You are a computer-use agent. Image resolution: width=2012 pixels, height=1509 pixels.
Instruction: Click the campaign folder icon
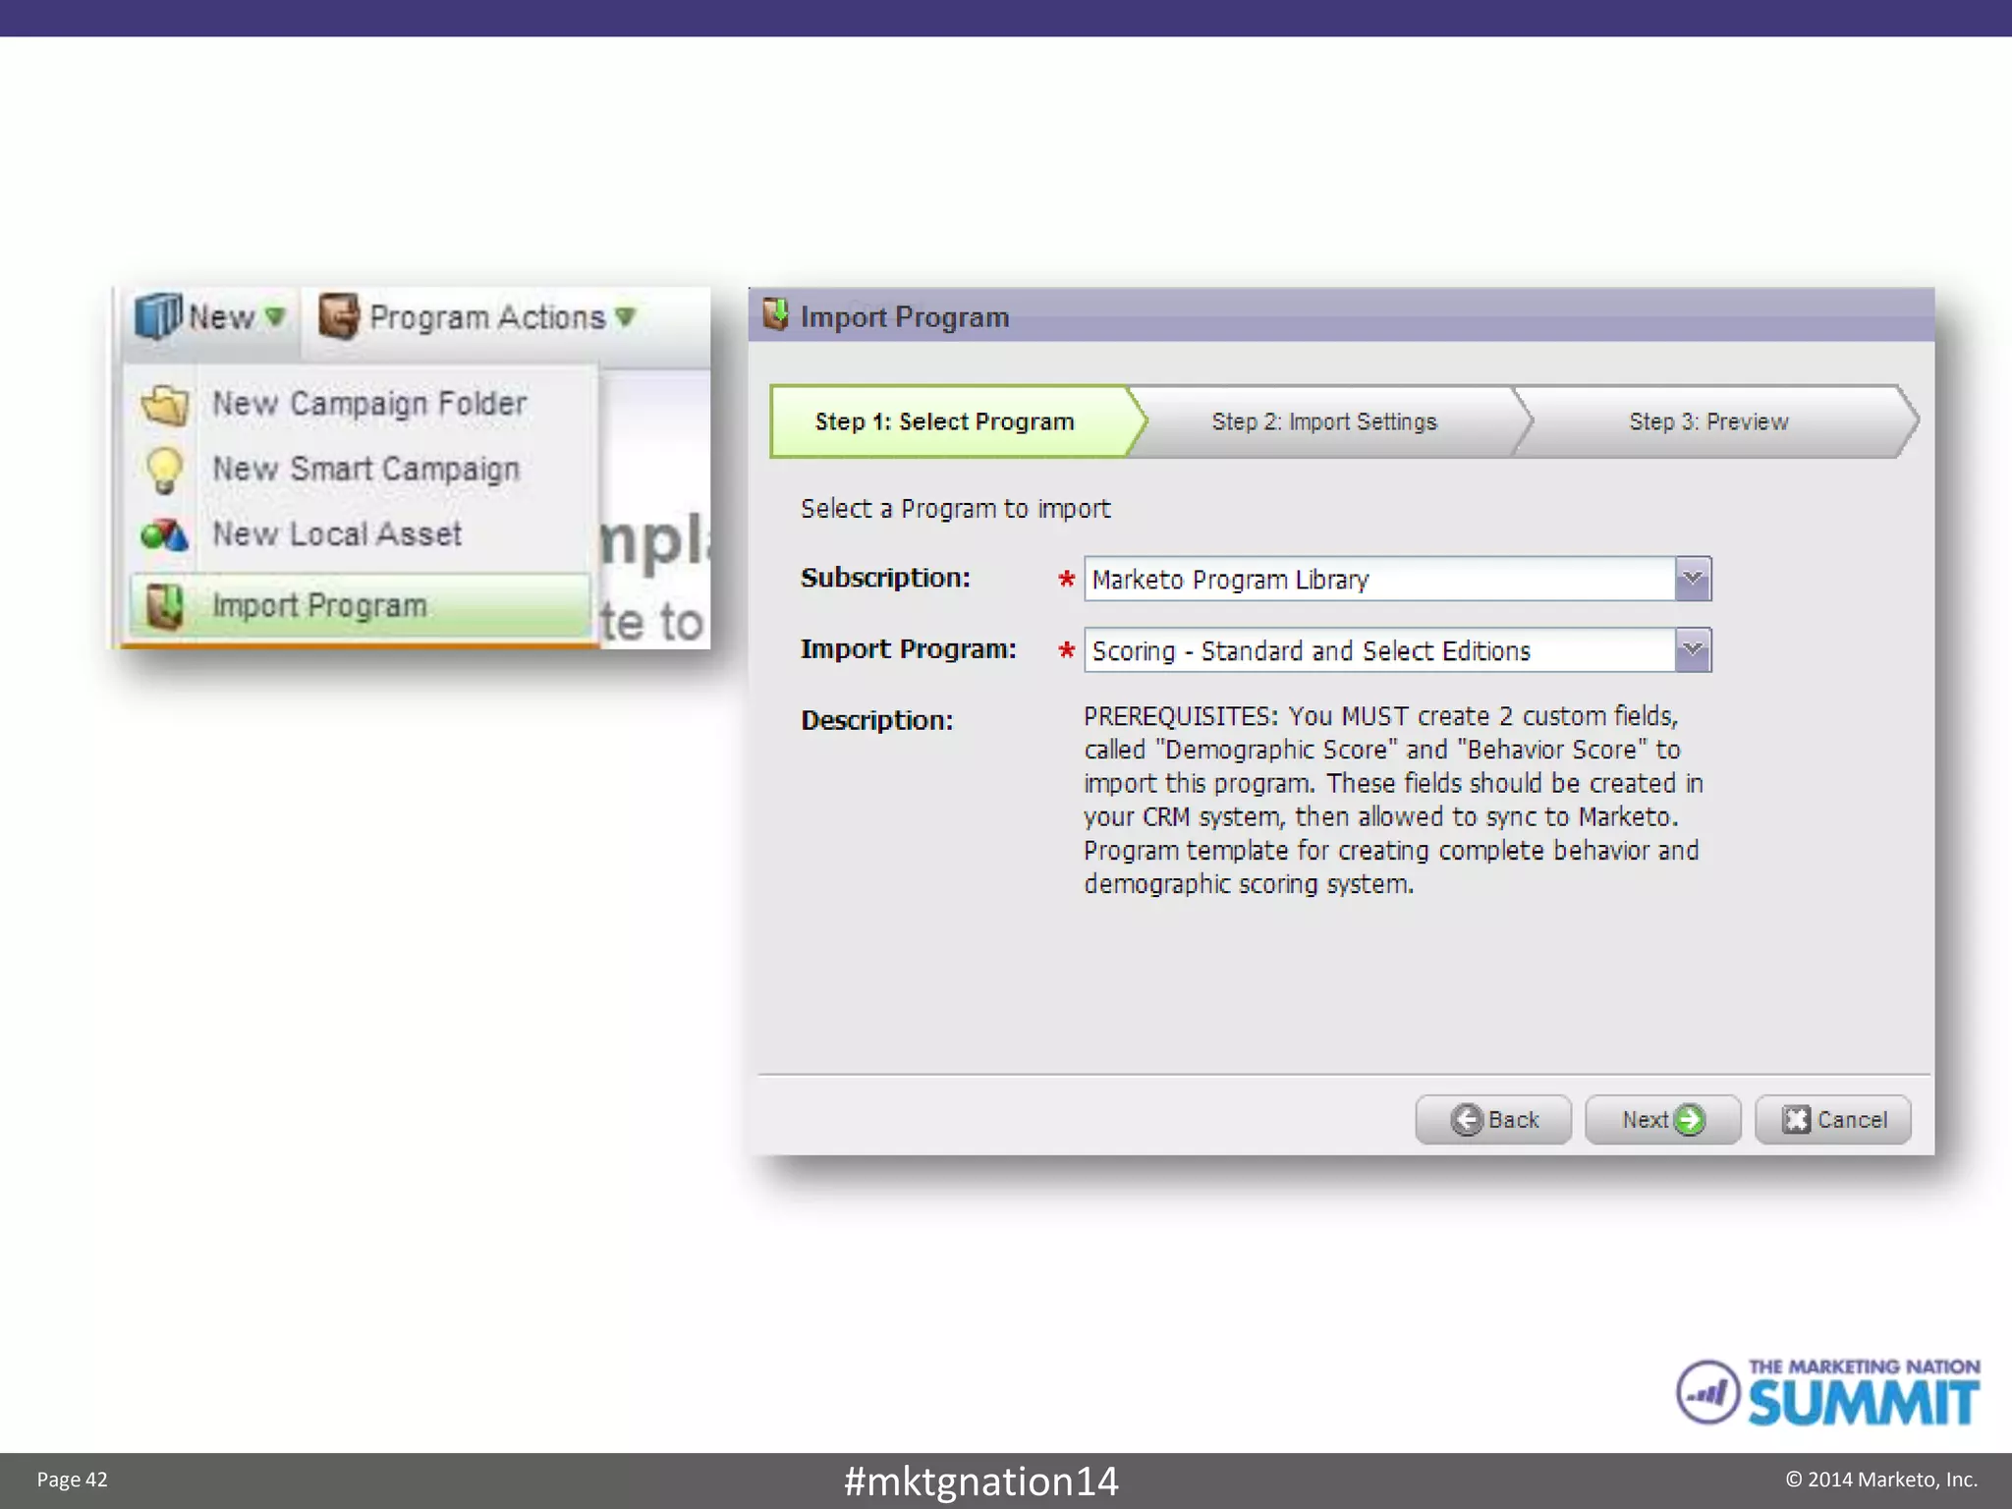(163, 404)
